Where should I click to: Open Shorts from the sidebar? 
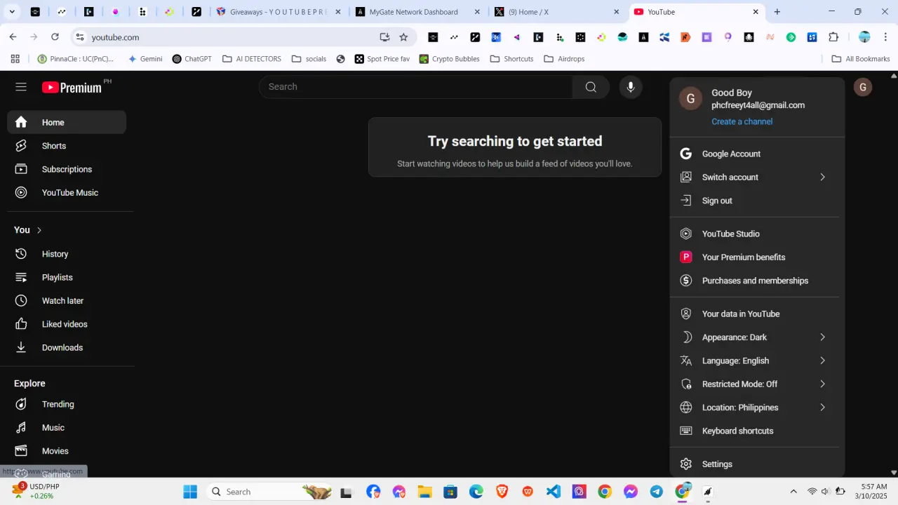click(67, 146)
